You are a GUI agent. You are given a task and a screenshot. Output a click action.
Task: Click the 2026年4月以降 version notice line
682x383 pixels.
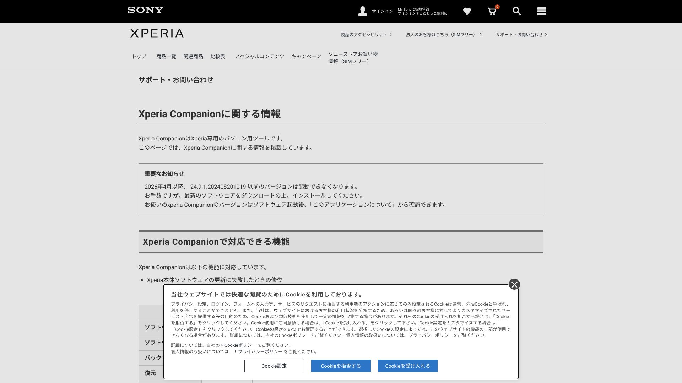pyautogui.click(x=252, y=187)
